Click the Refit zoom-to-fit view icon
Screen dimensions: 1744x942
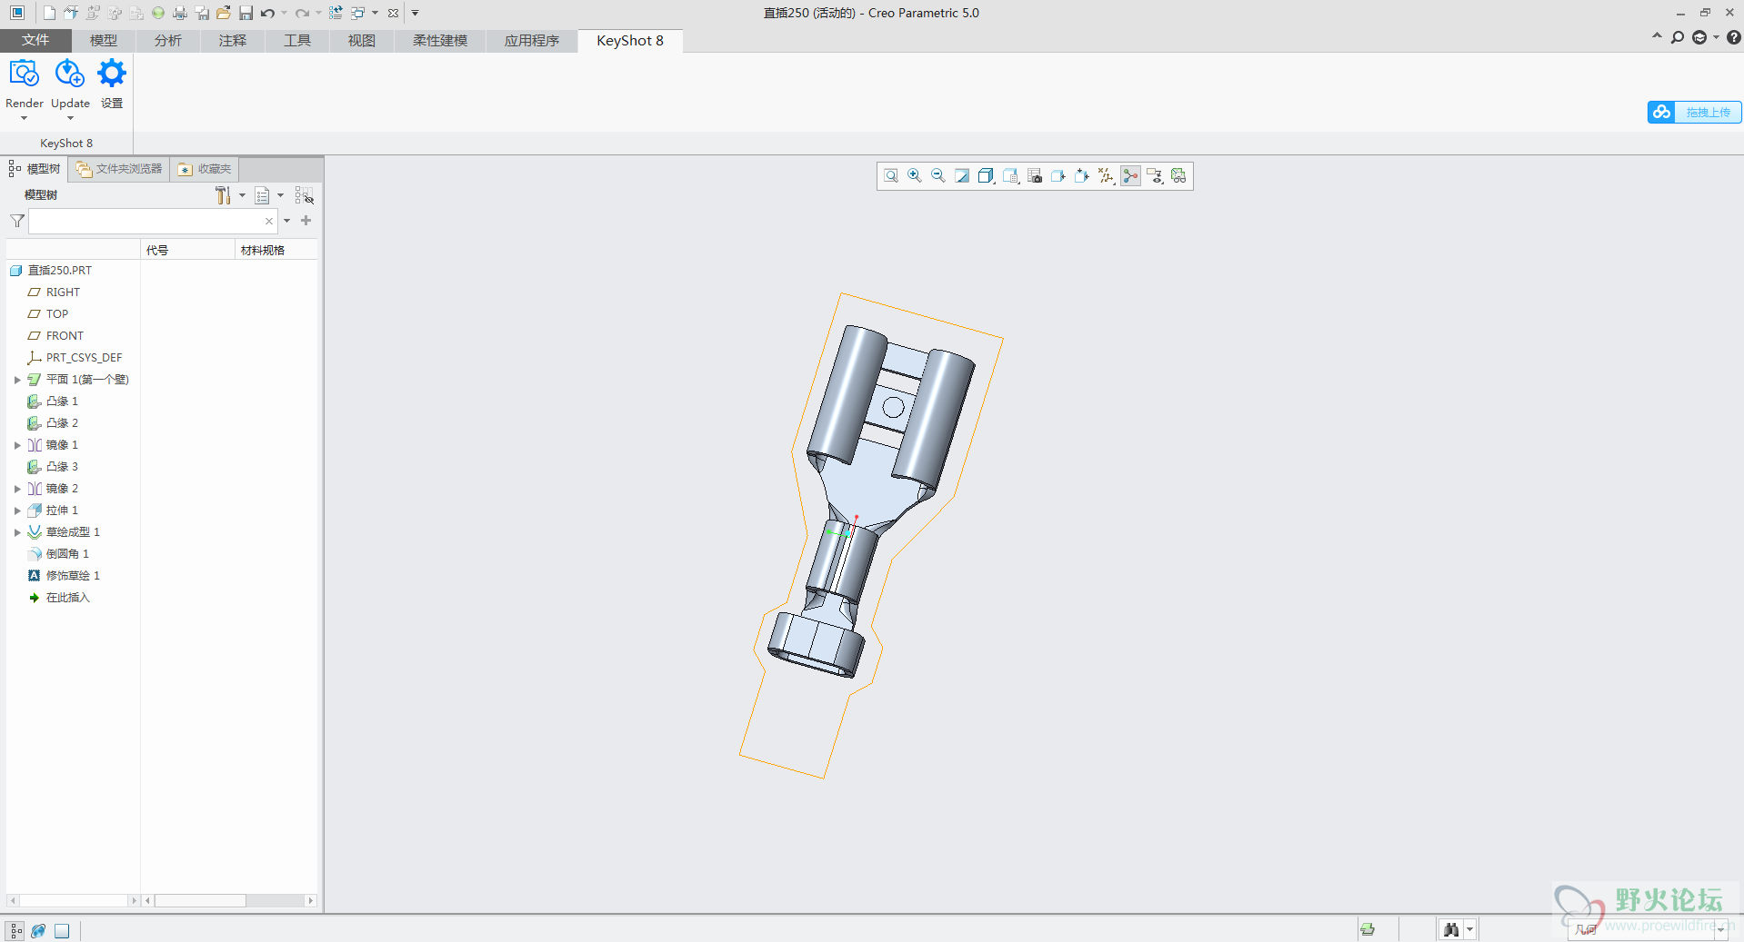point(891,176)
